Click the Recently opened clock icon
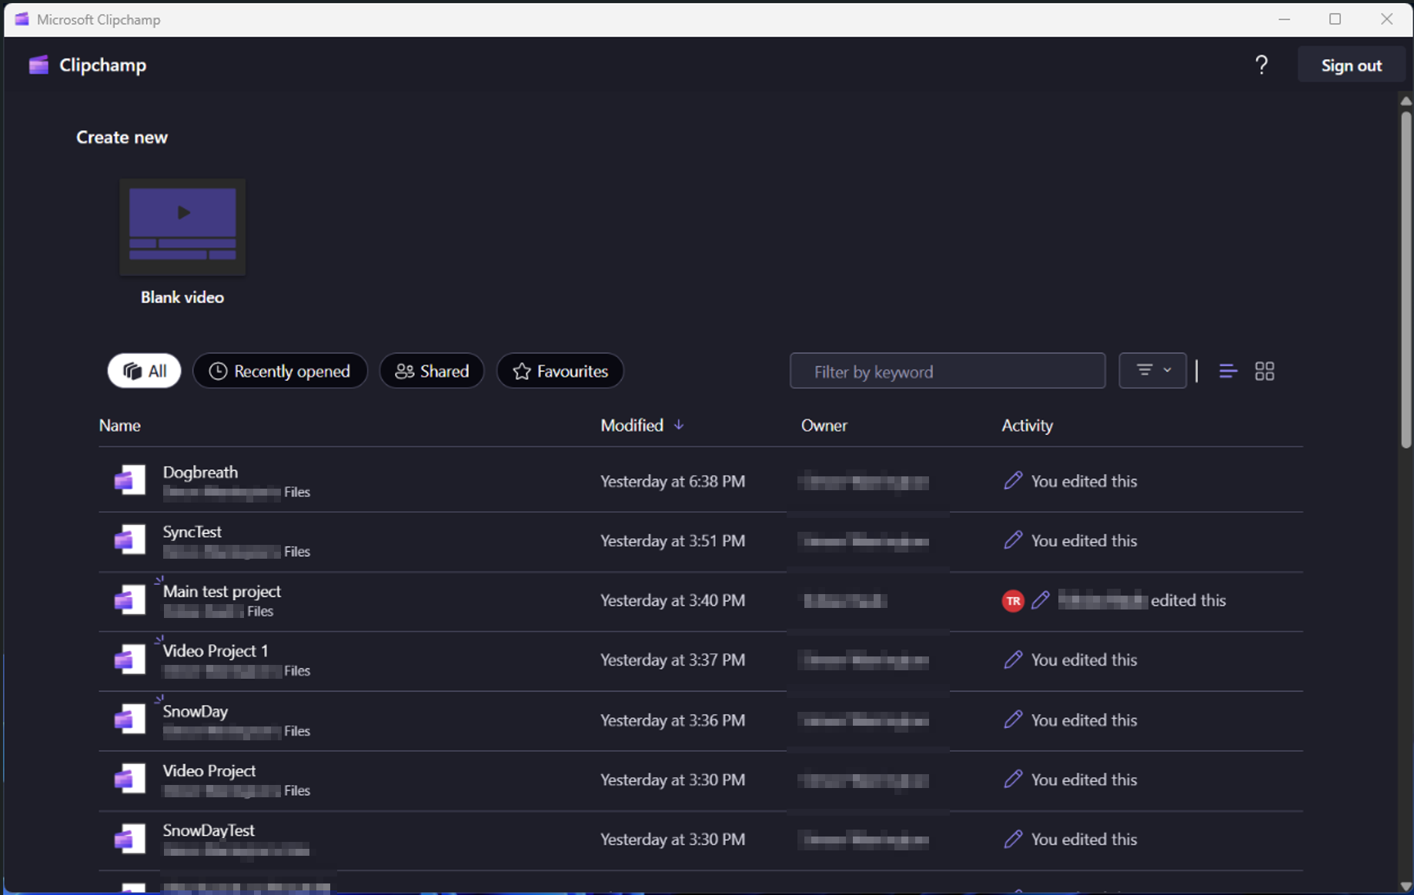This screenshot has height=895, width=1414. pos(218,371)
